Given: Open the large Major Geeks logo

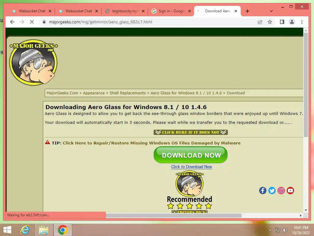Looking at the screenshot, I should [34, 62].
